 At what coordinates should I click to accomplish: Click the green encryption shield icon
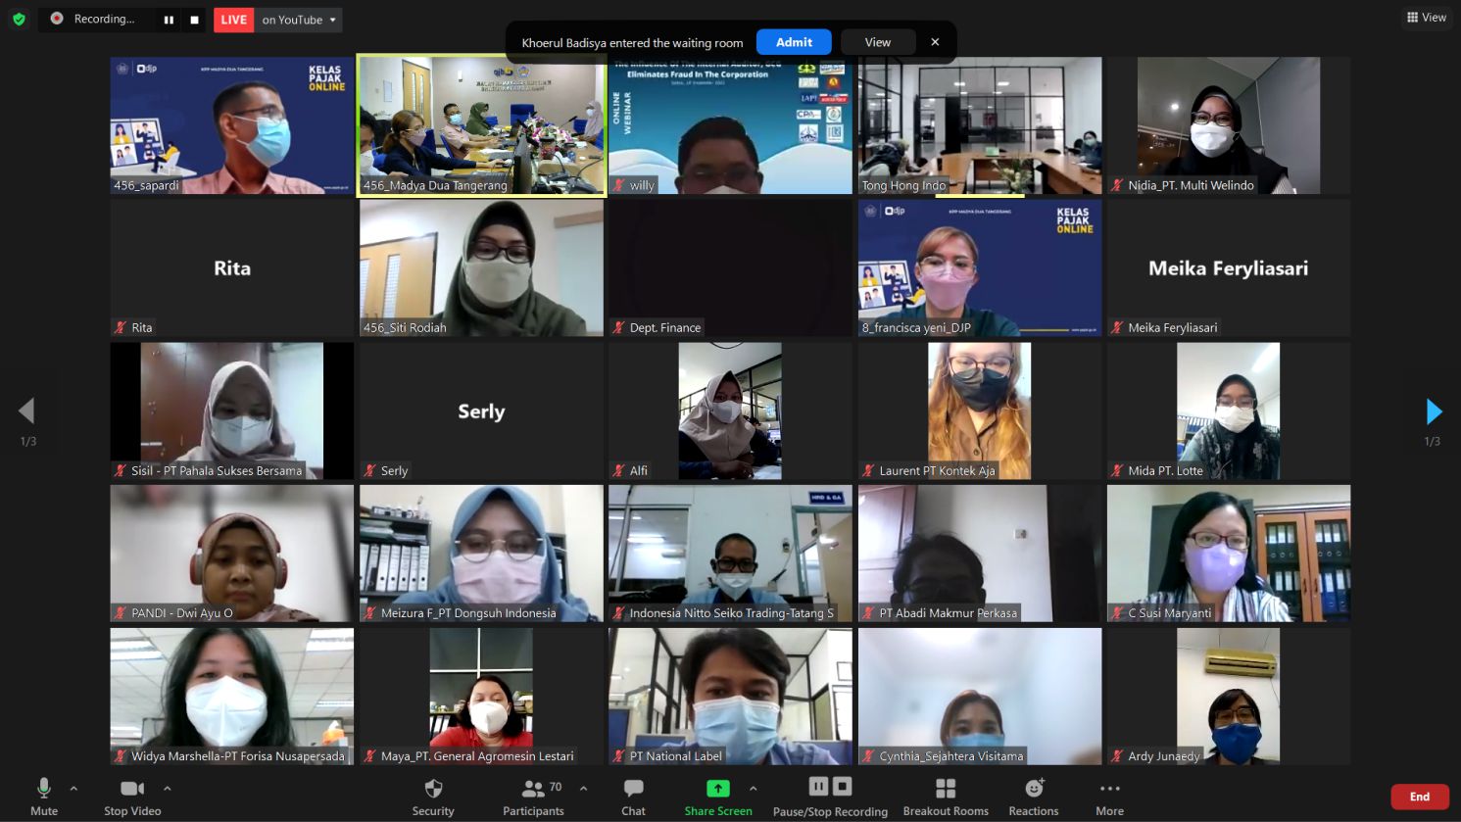[19, 19]
